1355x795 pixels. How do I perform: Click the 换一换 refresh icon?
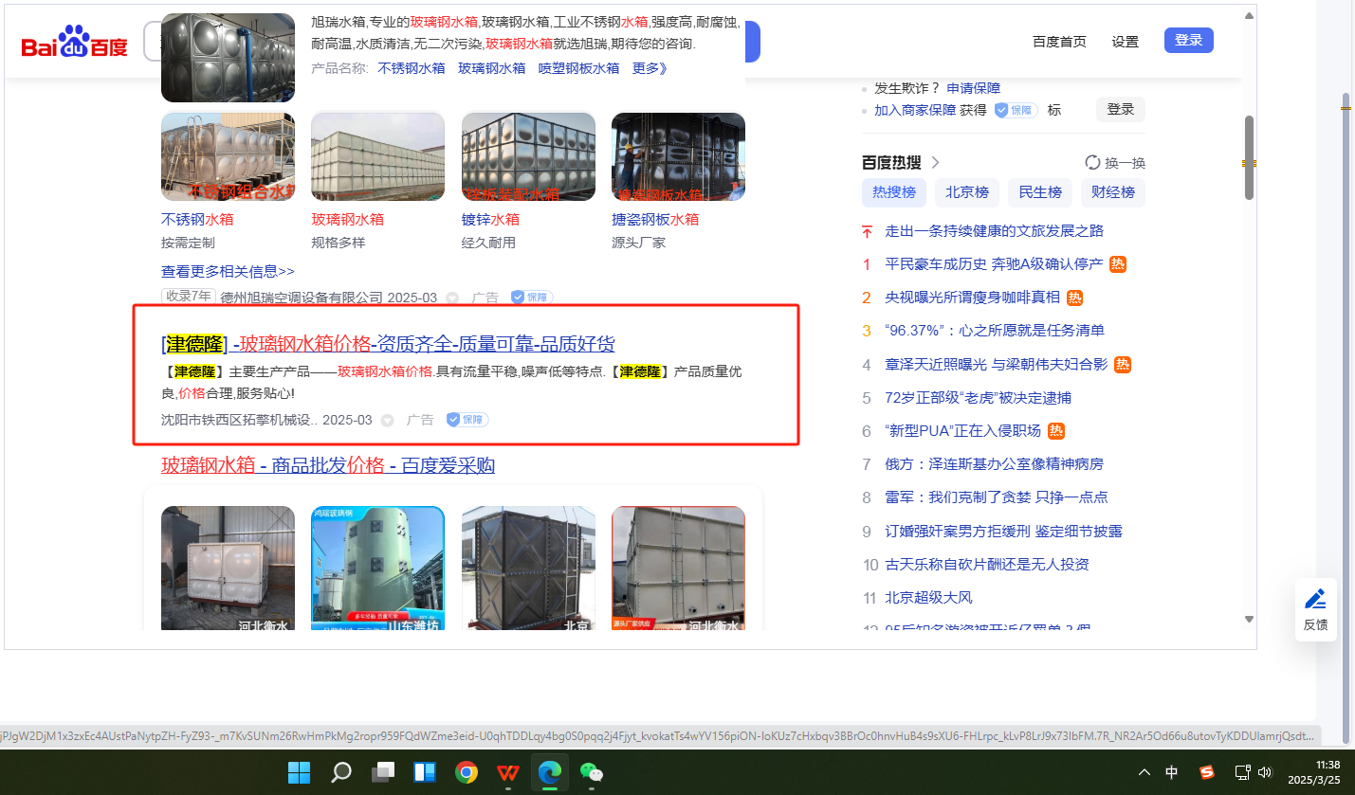coord(1092,163)
